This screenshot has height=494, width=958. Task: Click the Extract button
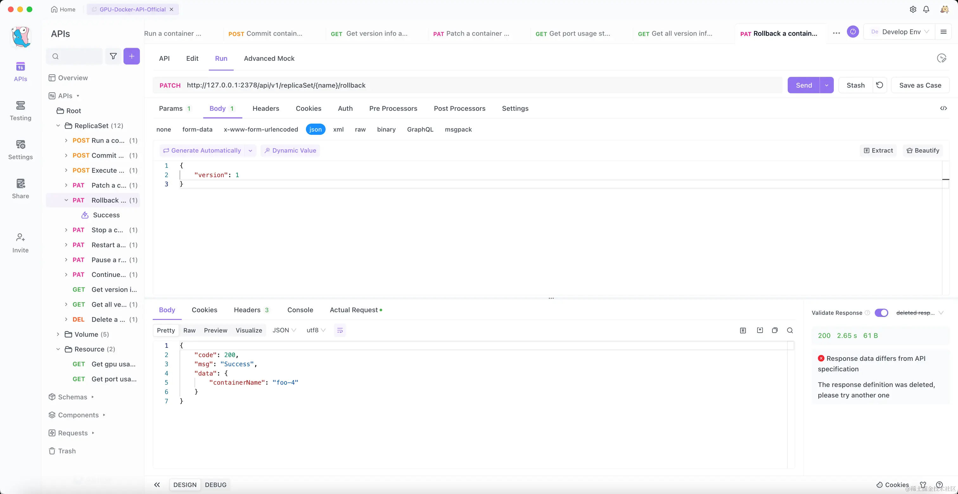[x=878, y=150]
